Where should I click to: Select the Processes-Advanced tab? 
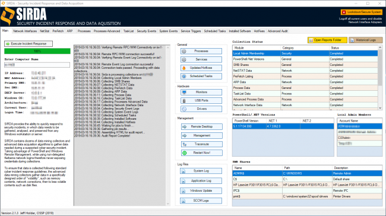107,31
